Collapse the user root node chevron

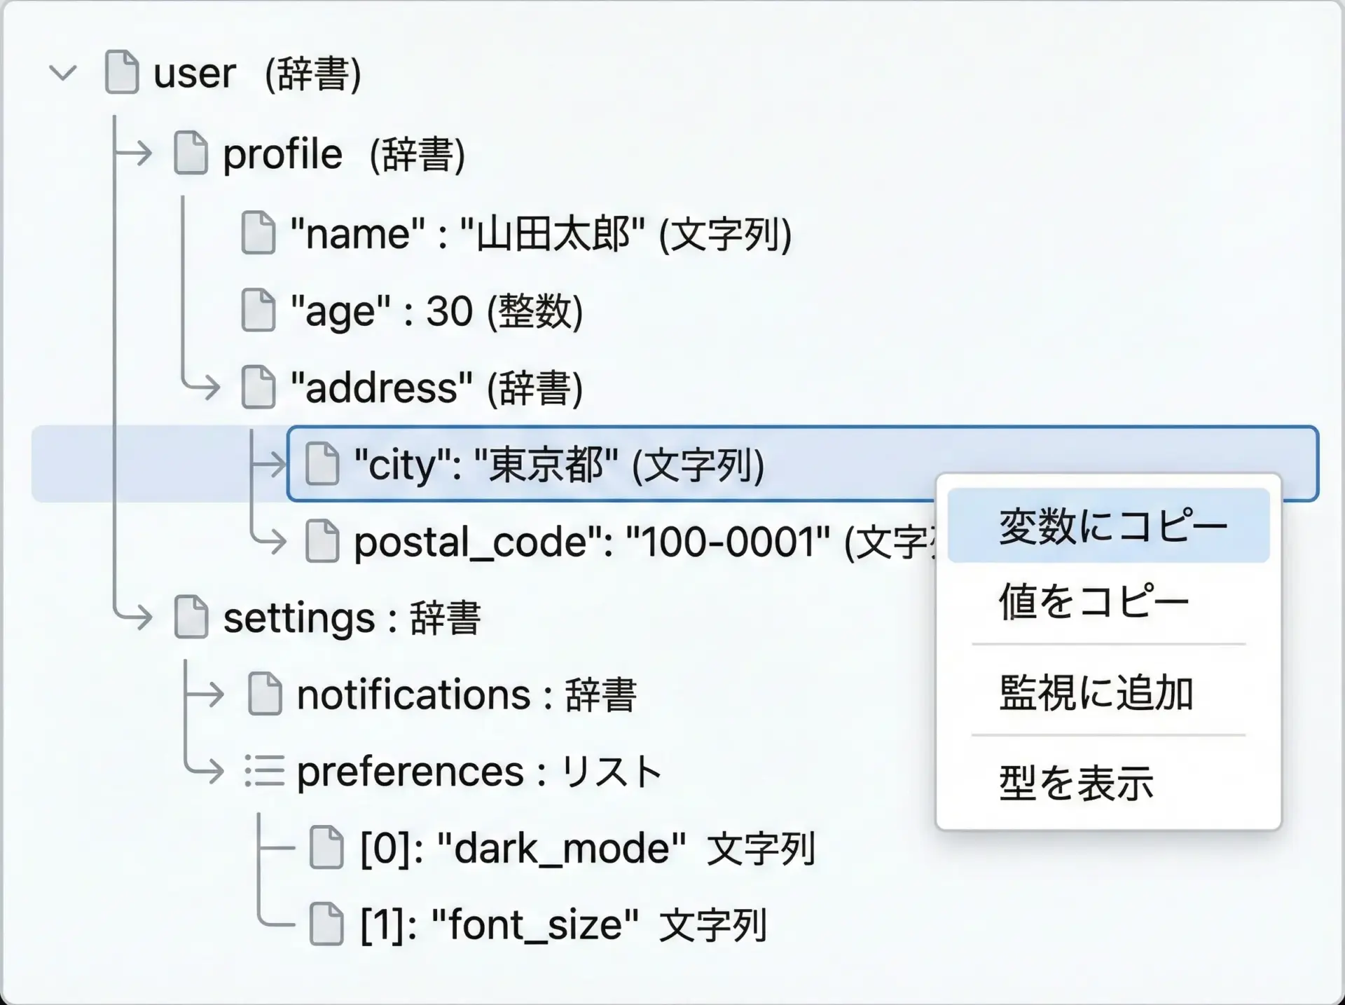point(63,72)
